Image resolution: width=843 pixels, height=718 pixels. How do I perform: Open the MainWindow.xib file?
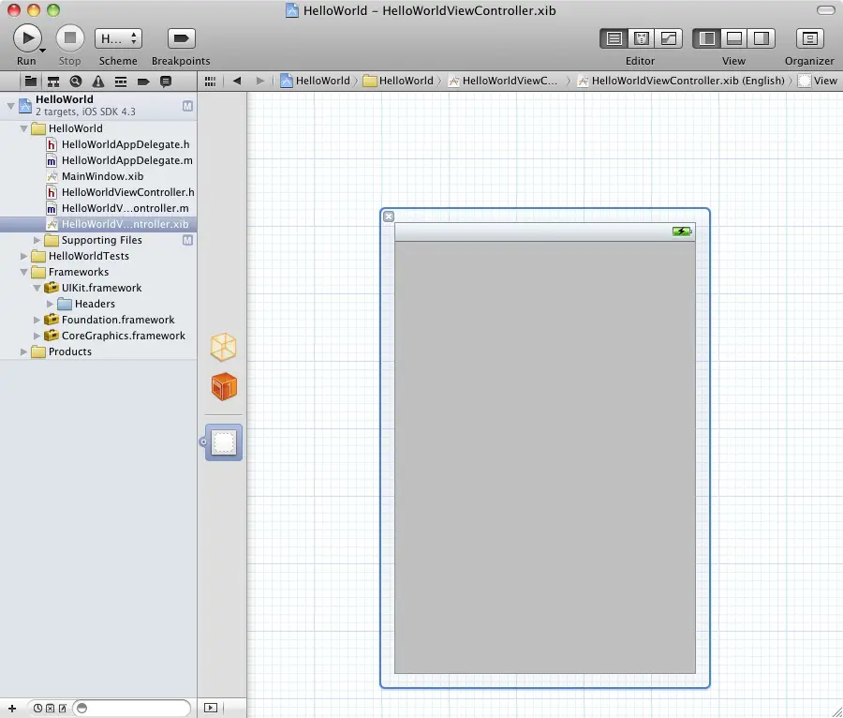[102, 176]
